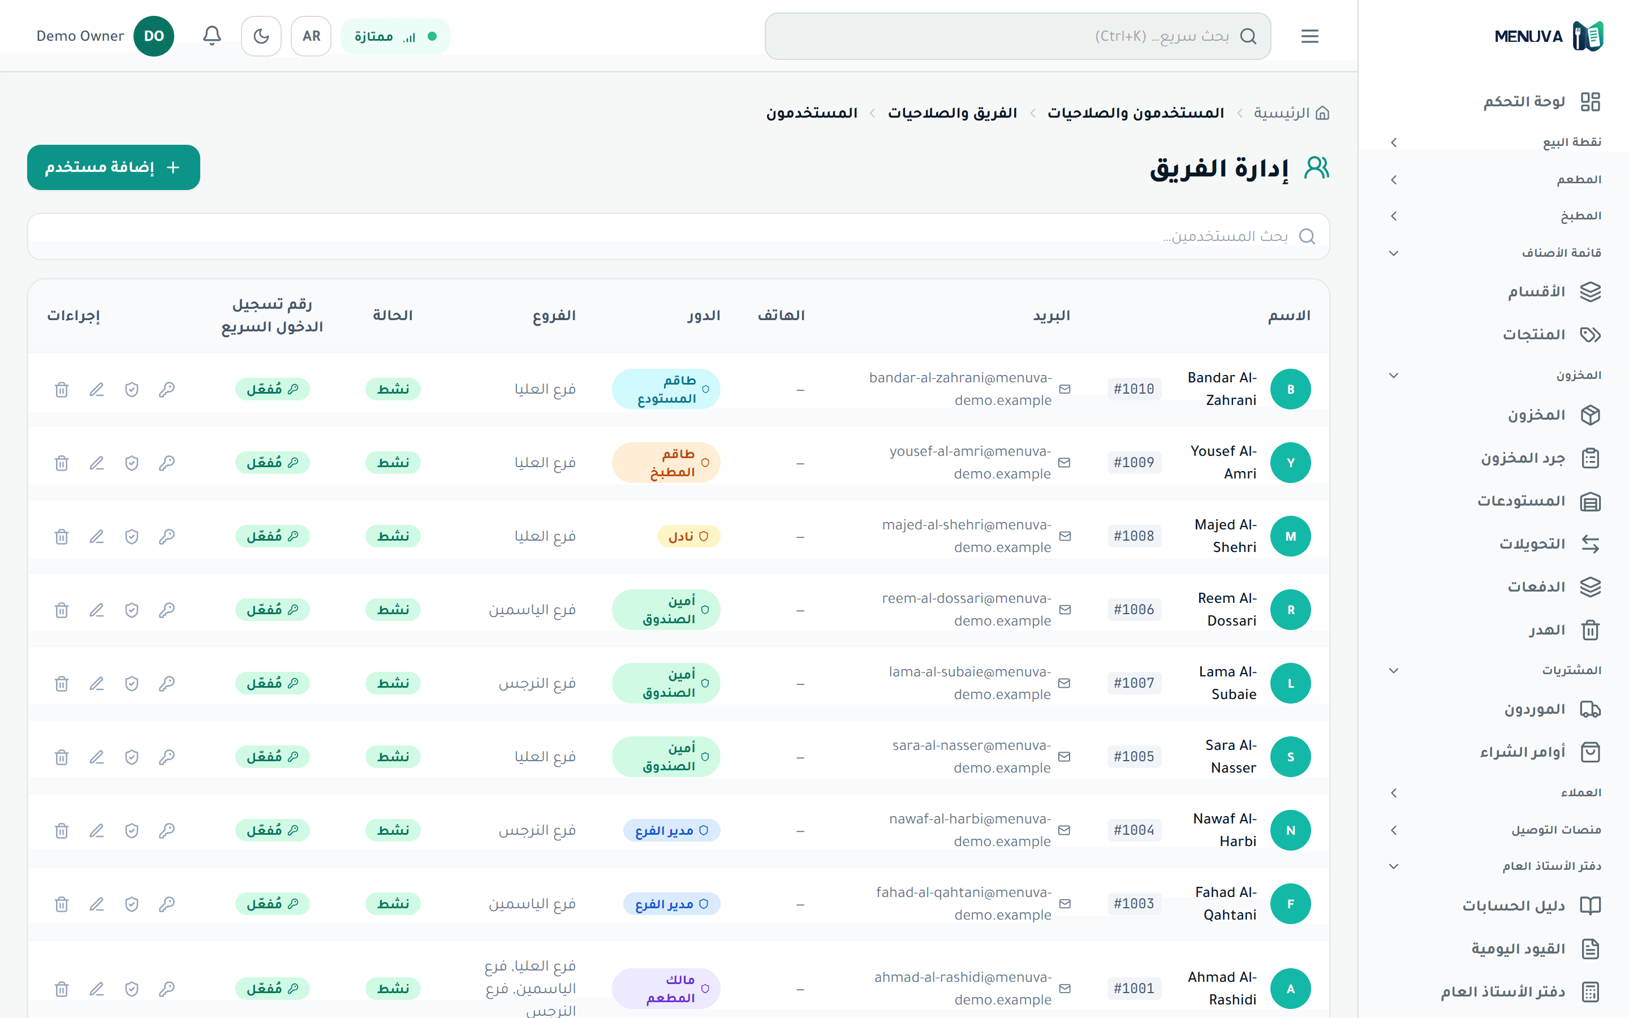Screen dimensions: 1629x1018
Task: Open دليل الحسابات in sidebar
Action: click(x=1494, y=905)
